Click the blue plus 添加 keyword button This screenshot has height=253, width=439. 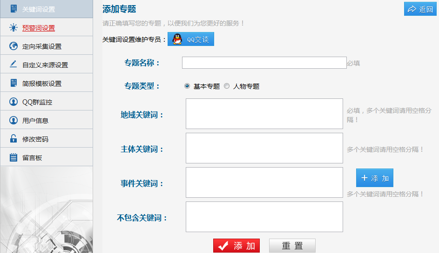click(x=375, y=178)
